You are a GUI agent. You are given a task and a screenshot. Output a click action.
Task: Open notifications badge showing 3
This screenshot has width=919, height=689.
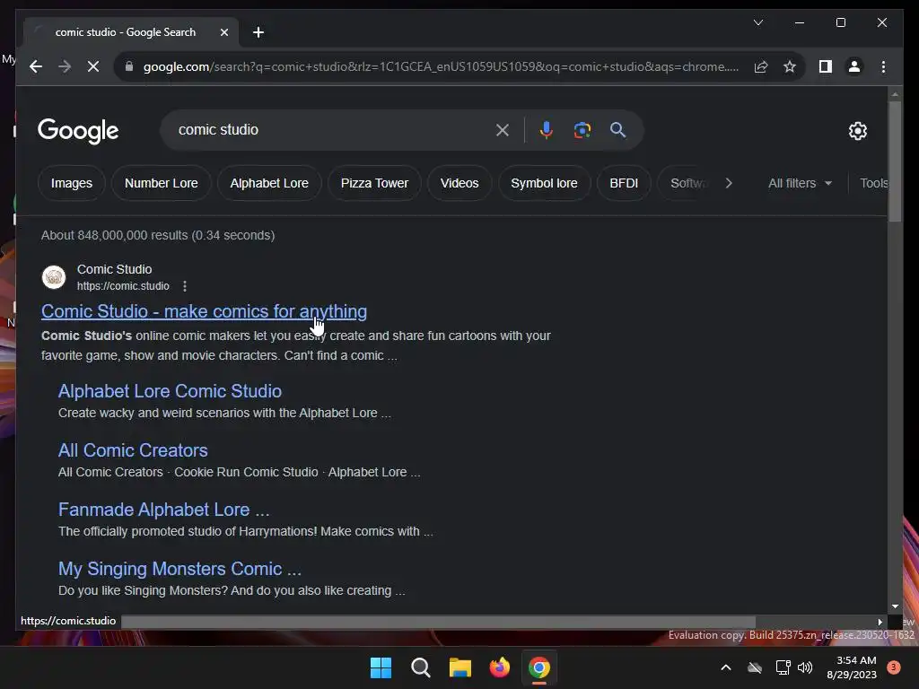[x=893, y=667]
